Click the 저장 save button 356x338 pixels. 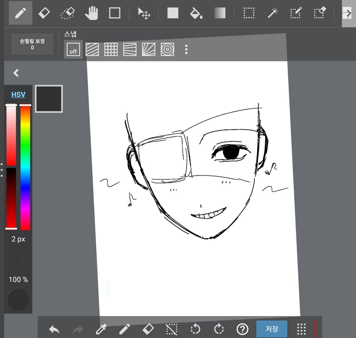pyautogui.click(x=272, y=329)
